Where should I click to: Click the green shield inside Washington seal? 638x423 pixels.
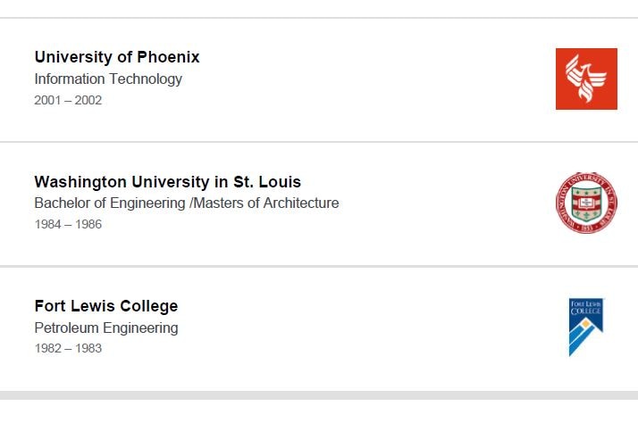pyautogui.click(x=586, y=203)
